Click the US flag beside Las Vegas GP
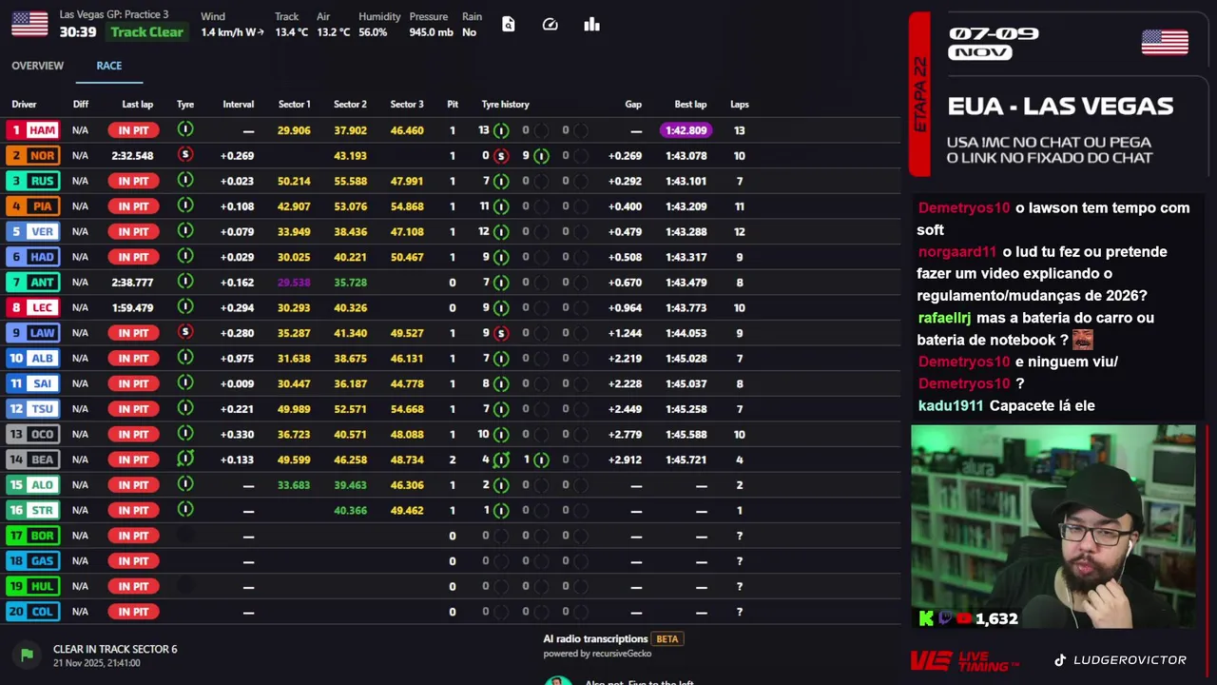This screenshot has height=685, width=1217. [29, 24]
